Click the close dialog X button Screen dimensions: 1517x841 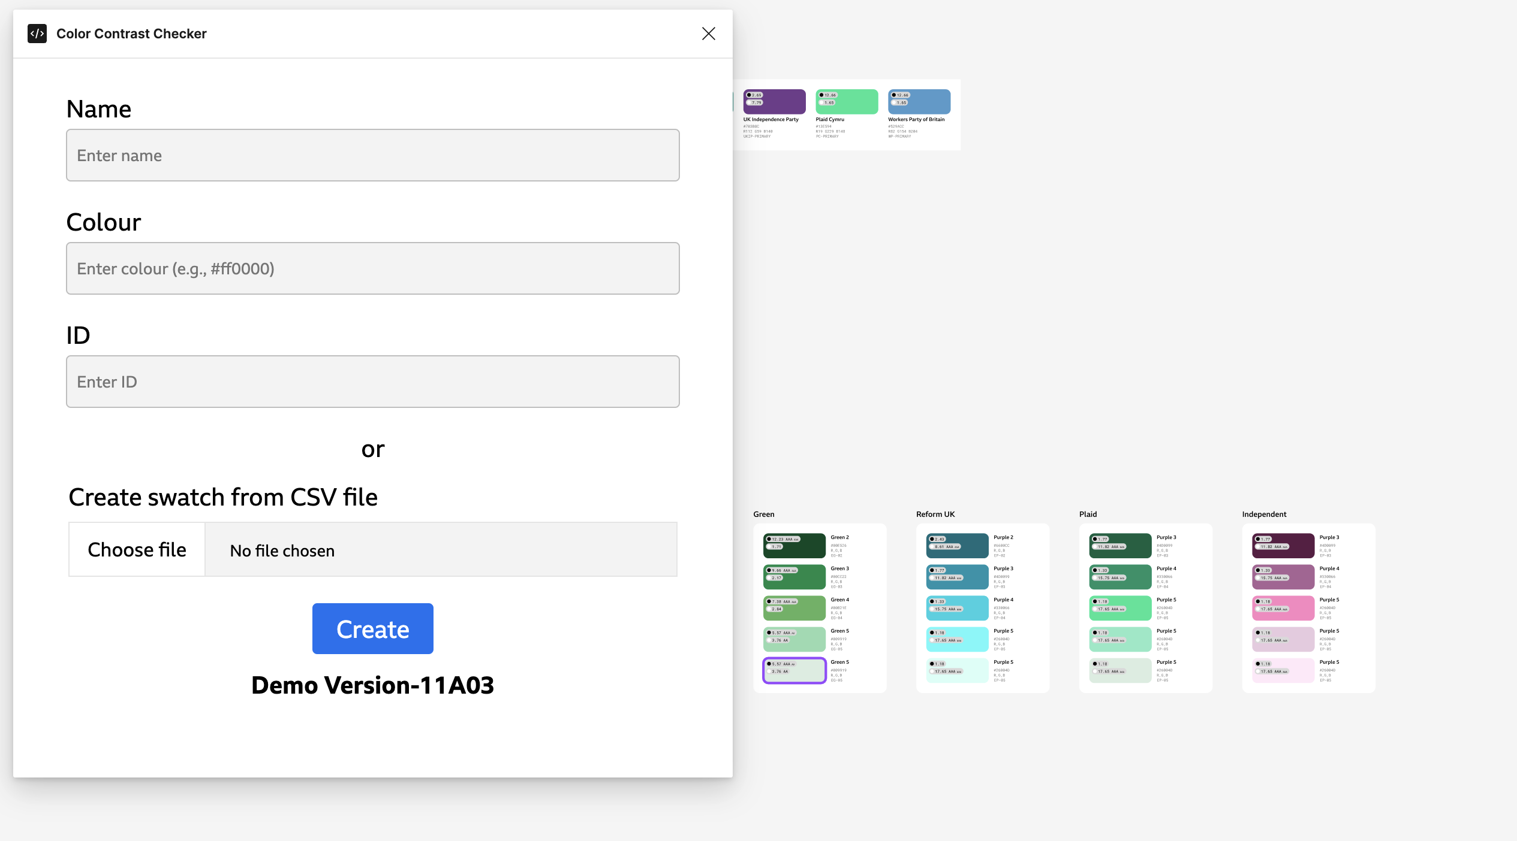(x=709, y=33)
